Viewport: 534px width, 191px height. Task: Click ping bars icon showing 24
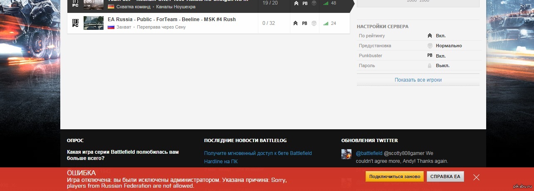[x=326, y=23]
